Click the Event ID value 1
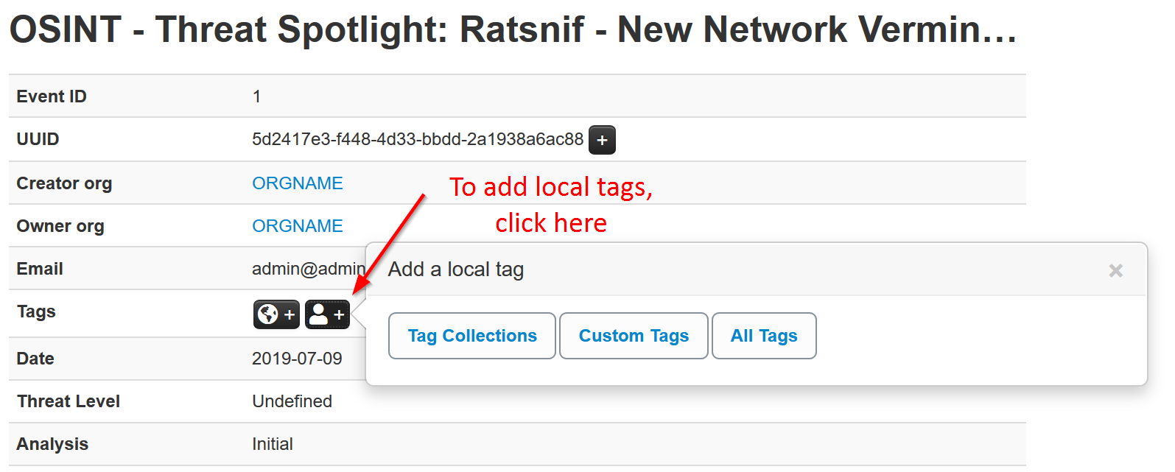Viewport: 1175px width, 472px height. coord(256,96)
